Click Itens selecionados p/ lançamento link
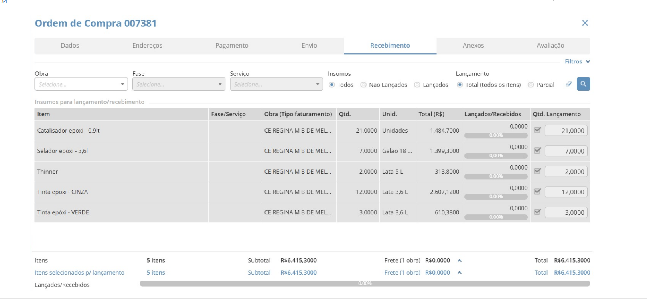The height and width of the screenshot is (301, 647). pos(79,273)
